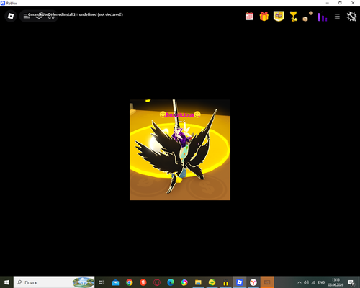The width and height of the screenshot is (360, 288).
Task: Click the cardboard boxes icon
Action: click(307, 17)
